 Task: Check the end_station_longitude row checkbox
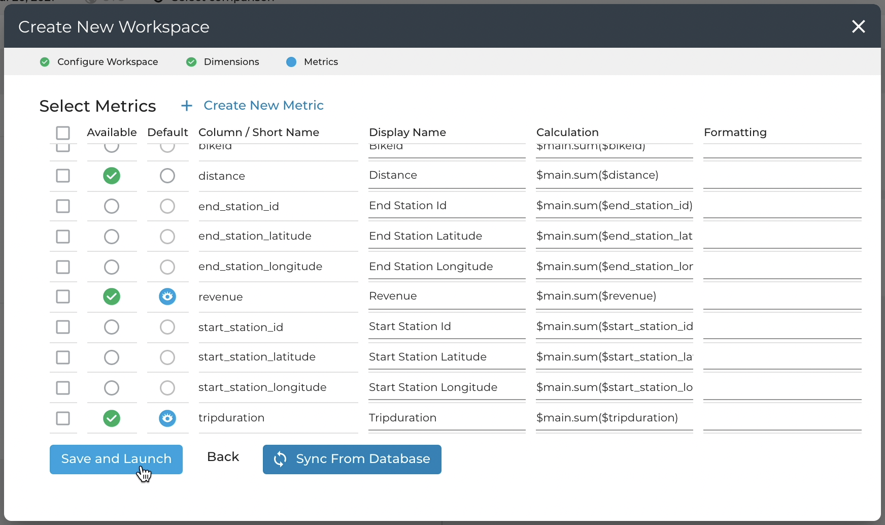coord(63,267)
